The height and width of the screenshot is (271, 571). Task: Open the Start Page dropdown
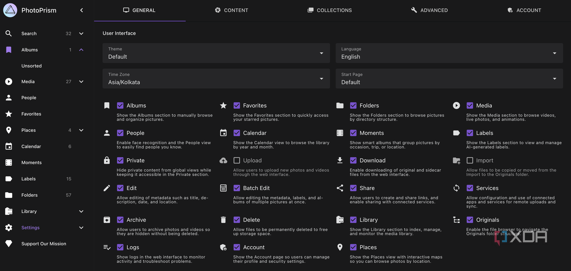point(449,78)
